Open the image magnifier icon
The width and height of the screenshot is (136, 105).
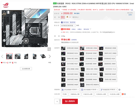point(49,49)
